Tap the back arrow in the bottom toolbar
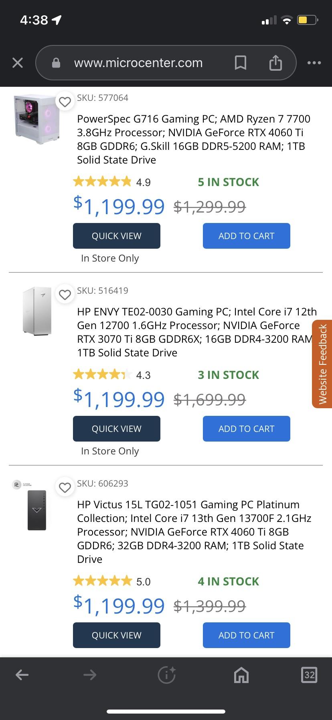The image size is (332, 720). click(22, 675)
